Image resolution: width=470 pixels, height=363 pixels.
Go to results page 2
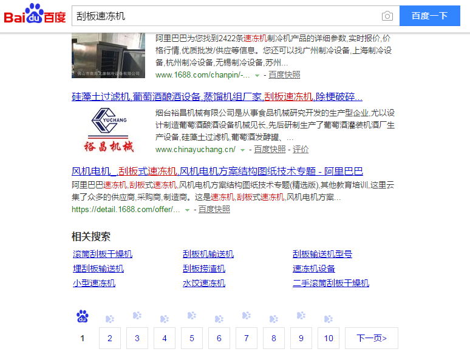point(110,338)
